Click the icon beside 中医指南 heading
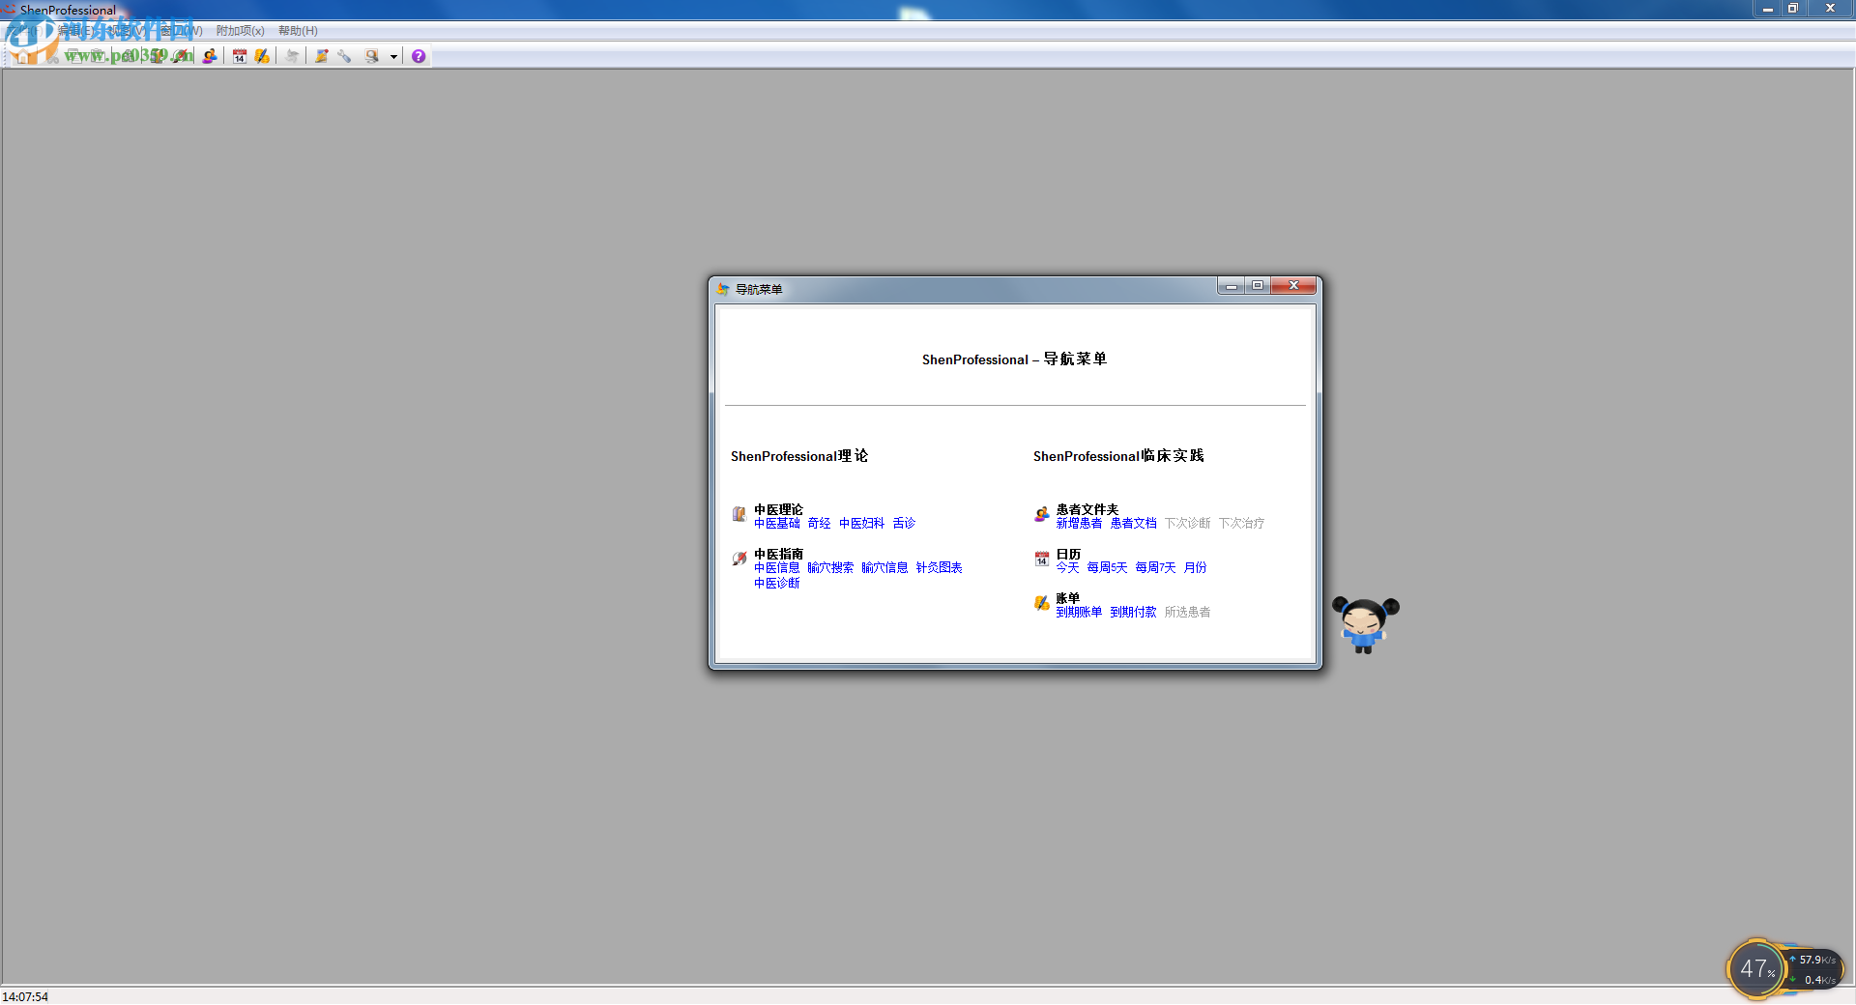Viewport: 1856px width, 1005px height. pos(739,559)
